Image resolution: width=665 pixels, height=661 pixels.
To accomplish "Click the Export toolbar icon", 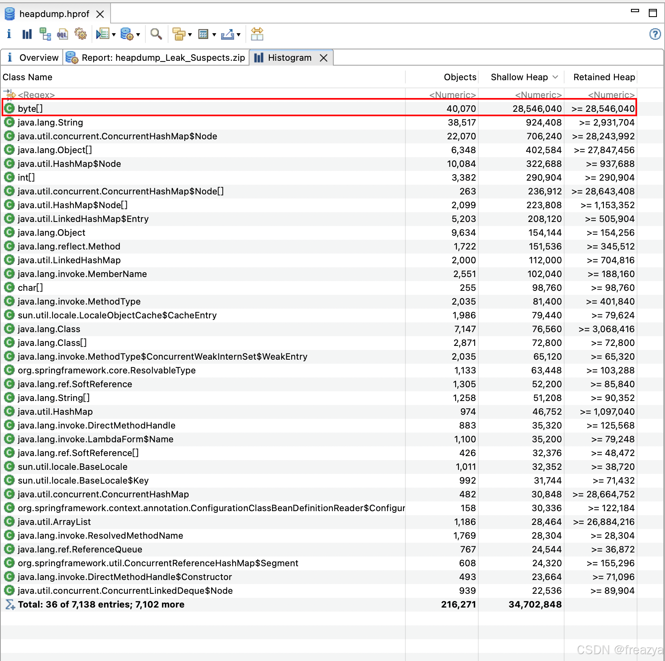I will pyautogui.click(x=228, y=34).
